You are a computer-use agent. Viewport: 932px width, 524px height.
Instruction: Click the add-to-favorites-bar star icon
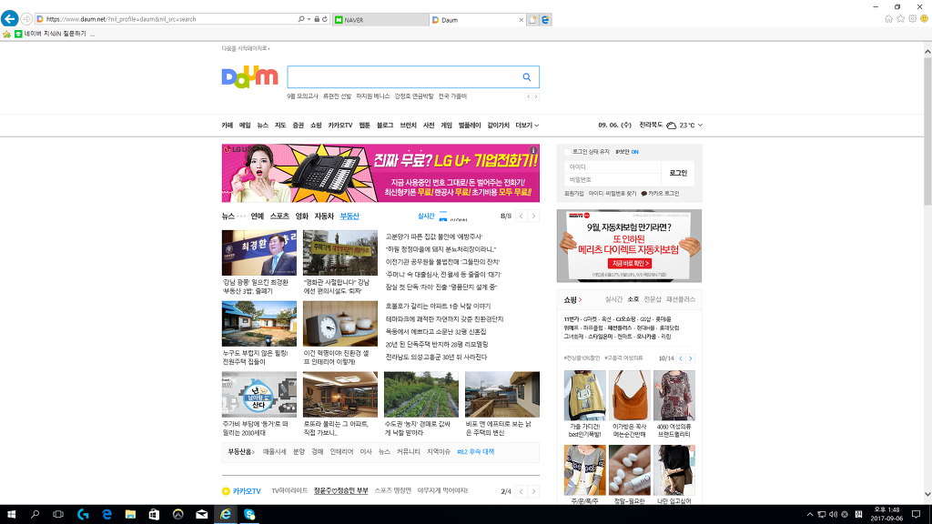[x=6, y=34]
